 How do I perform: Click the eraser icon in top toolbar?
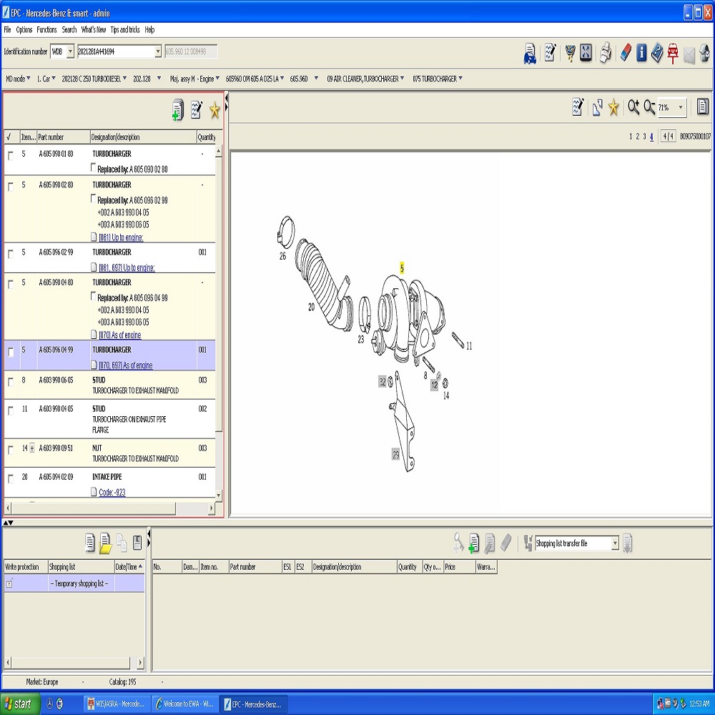pyautogui.click(x=626, y=53)
